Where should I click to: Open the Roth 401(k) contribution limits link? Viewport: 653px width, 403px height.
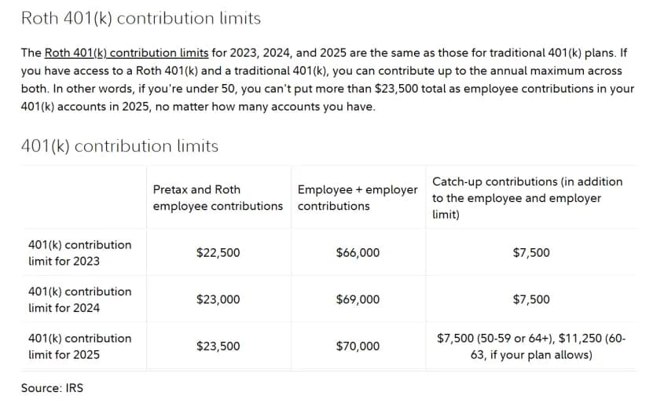click(127, 53)
